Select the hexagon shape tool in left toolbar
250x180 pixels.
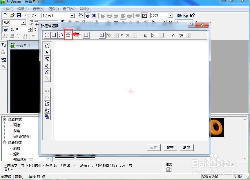[x=47, y=46]
